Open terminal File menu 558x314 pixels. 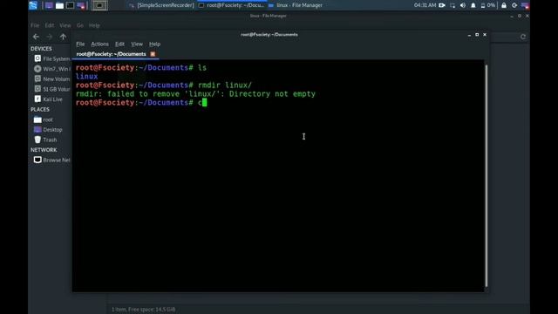(80, 44)
